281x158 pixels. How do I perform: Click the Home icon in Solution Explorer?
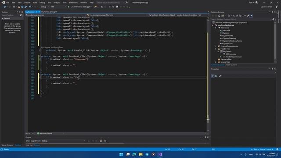tap(219, 16)
